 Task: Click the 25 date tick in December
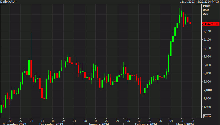(x=64, y=121)
